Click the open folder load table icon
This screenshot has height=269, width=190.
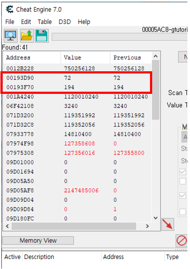27,36
